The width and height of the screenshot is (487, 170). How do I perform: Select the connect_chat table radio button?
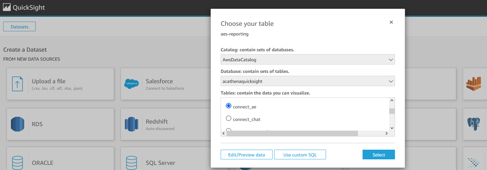(x=228, y=118)
